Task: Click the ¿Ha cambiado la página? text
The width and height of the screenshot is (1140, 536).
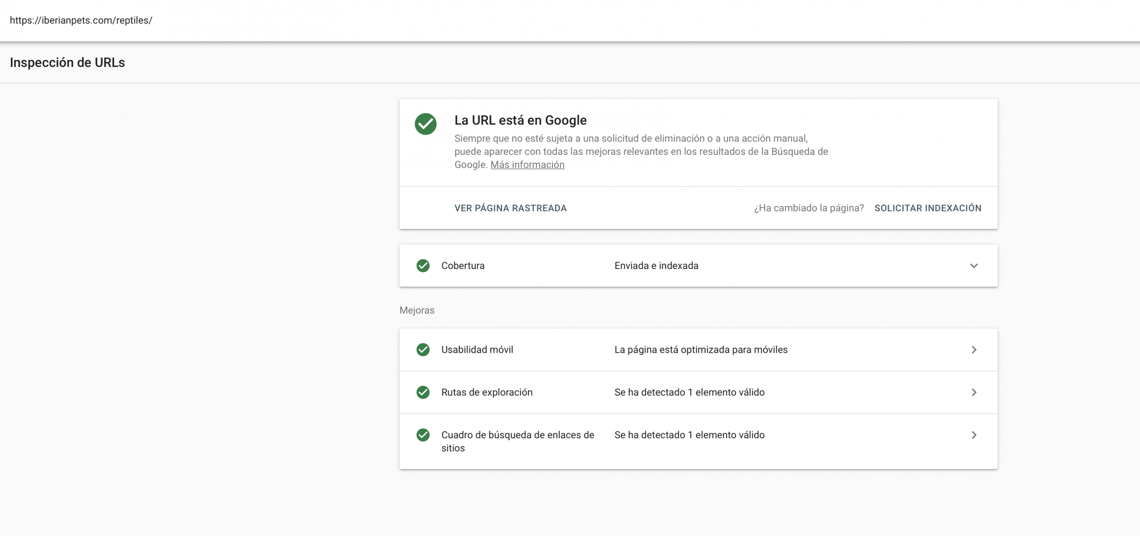Action: pos(808,208)
